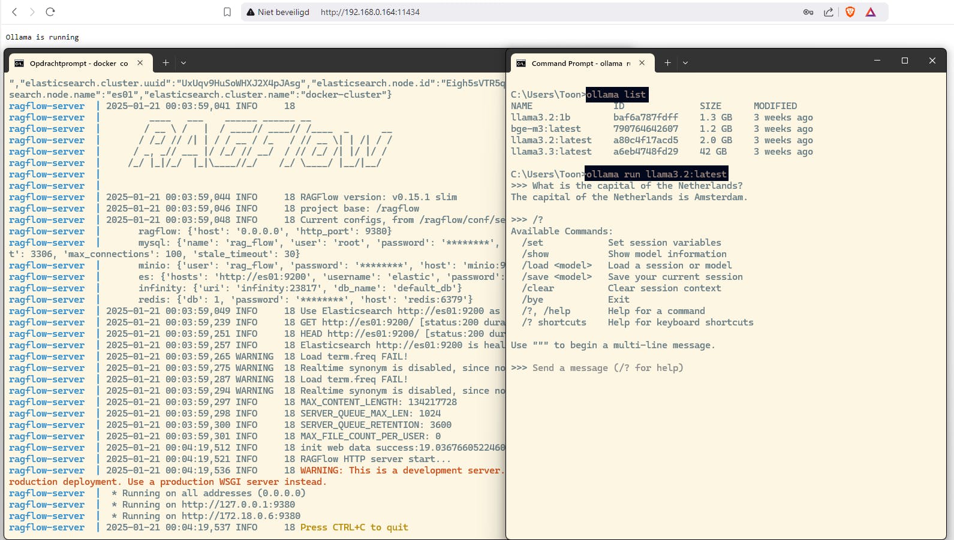The height and width of the screenshot is (540, 954).
Task: Click the browser forward arrow
Action: point(32,12)
